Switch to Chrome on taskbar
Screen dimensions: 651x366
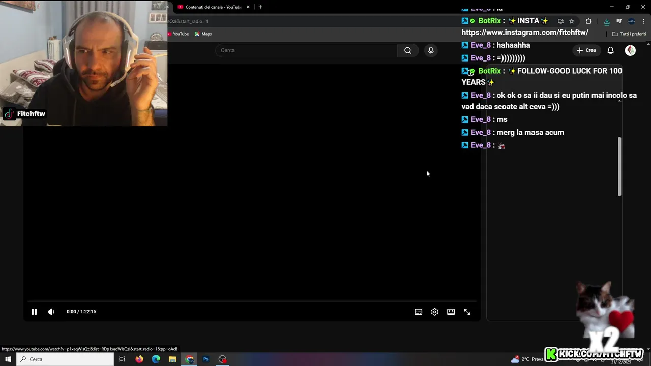189,359
